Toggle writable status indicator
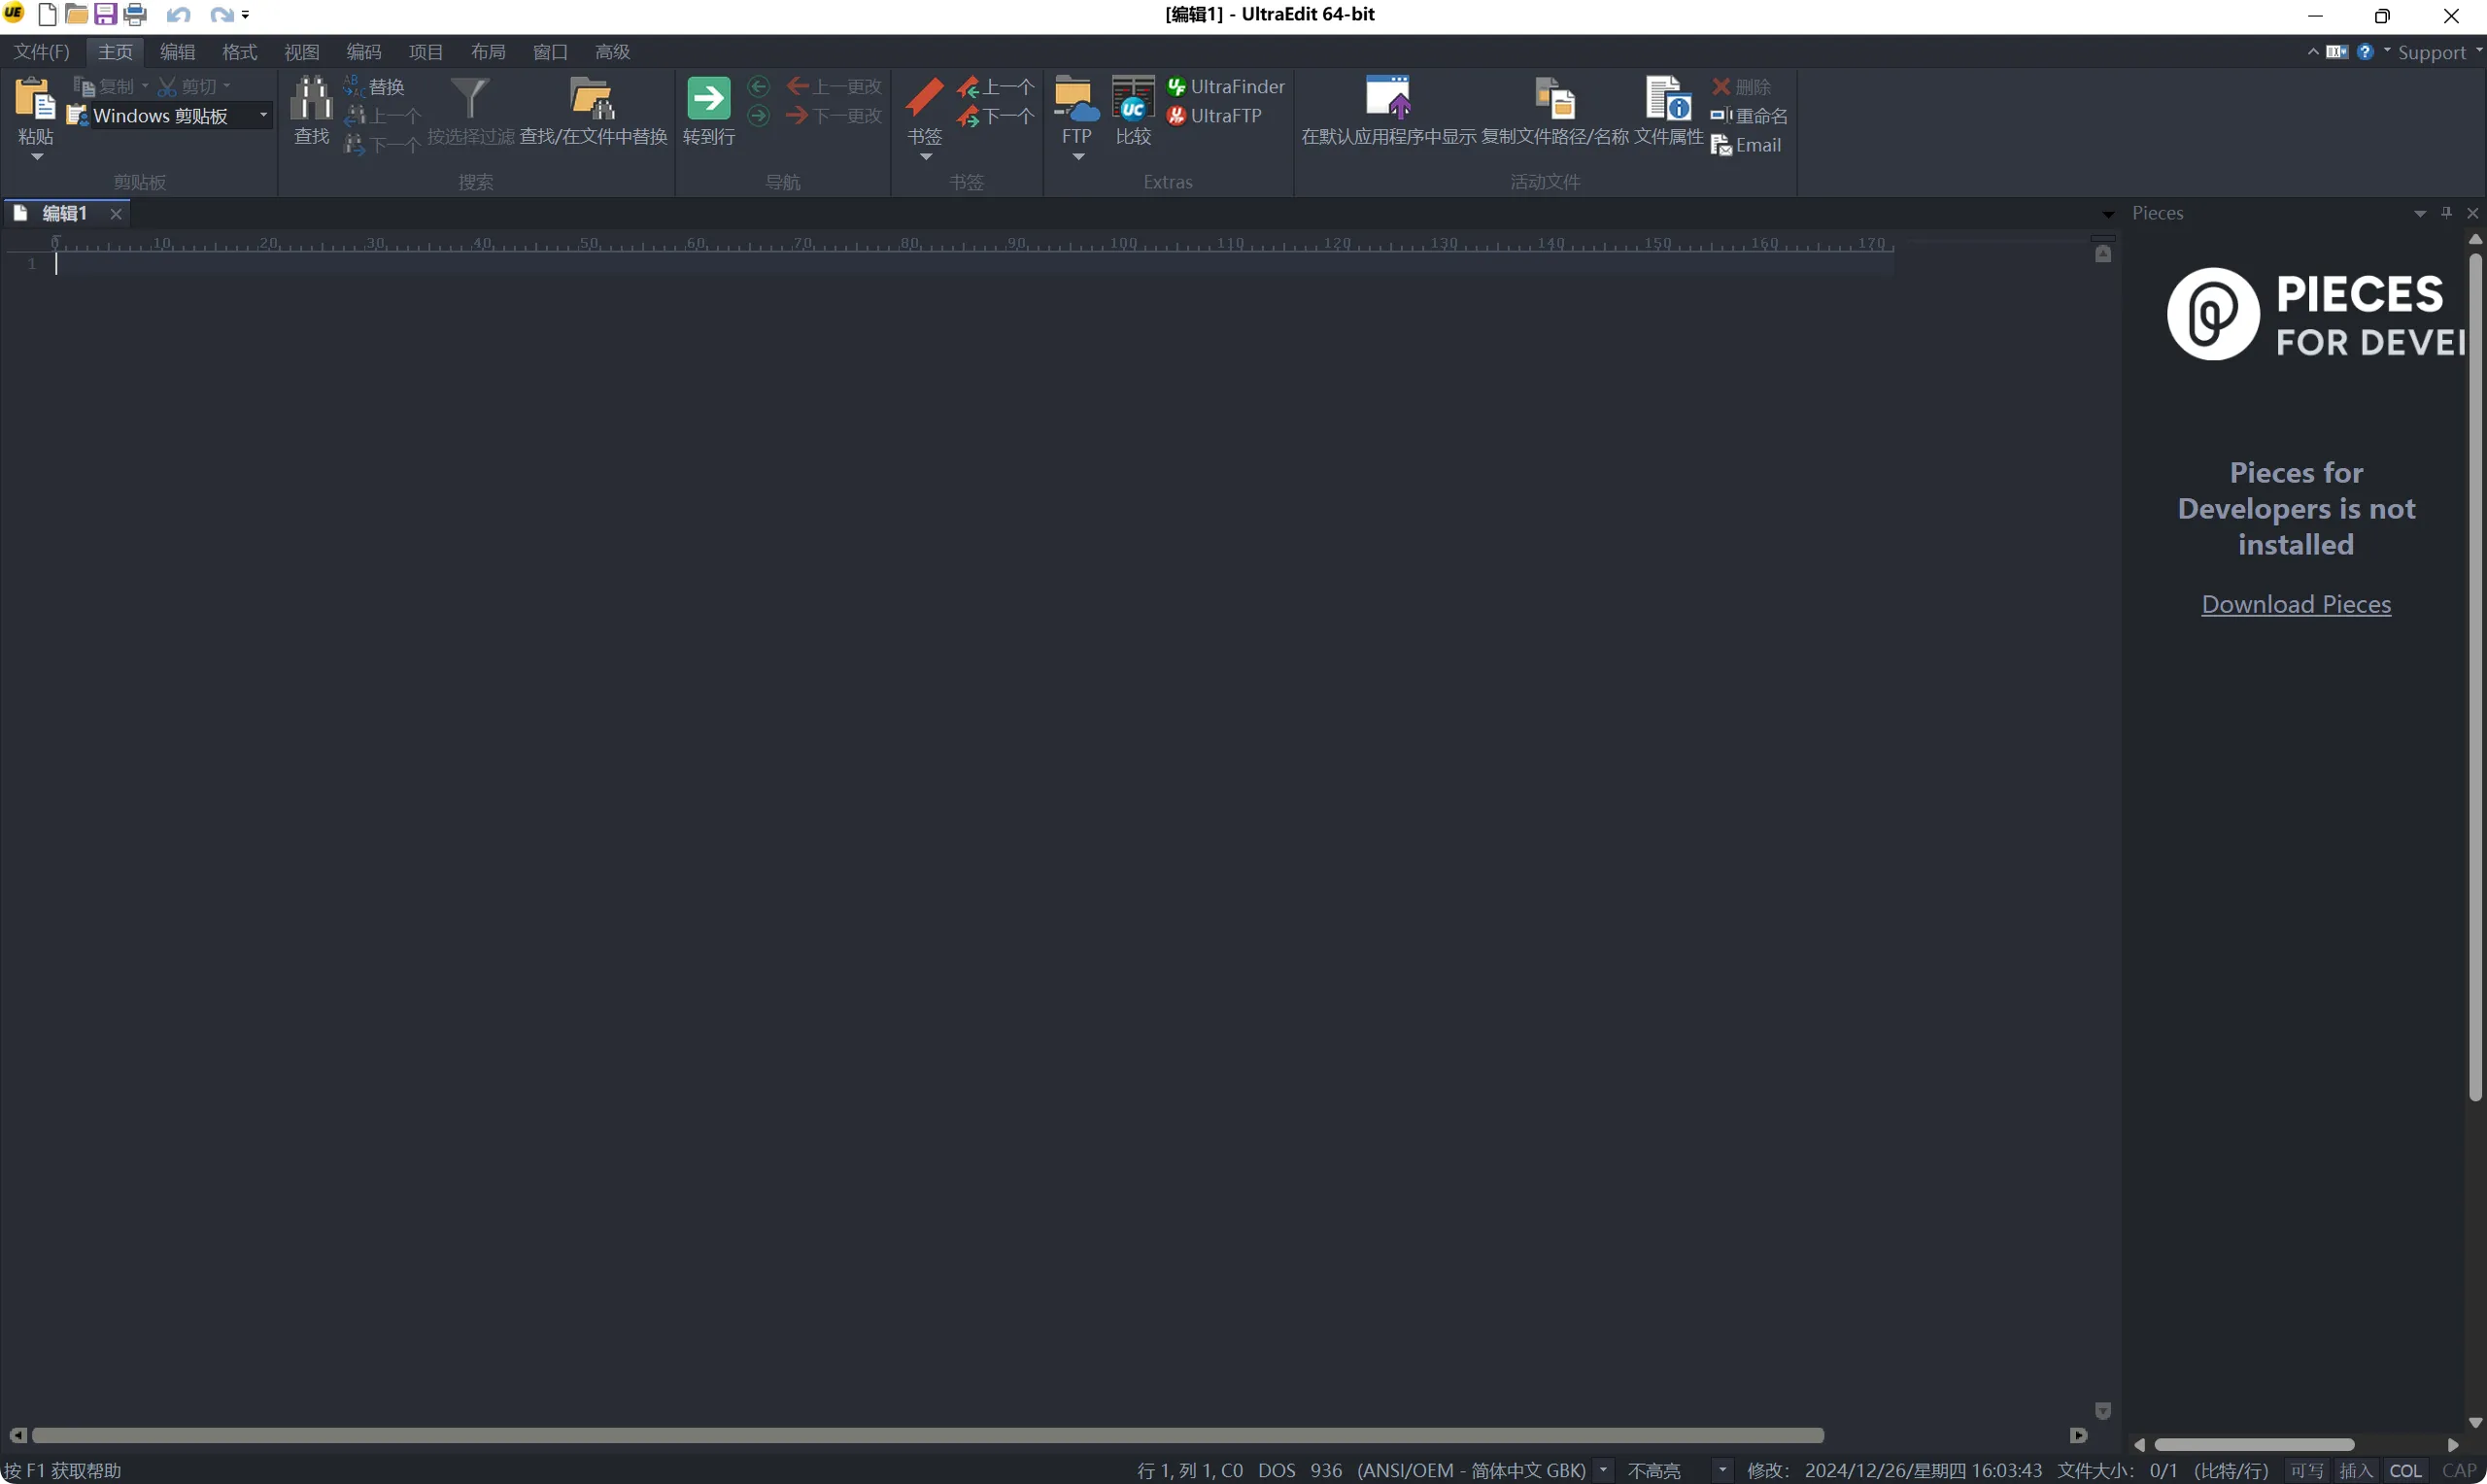This screenshot has width=2487, height=1484. tap(2306, 1471)
